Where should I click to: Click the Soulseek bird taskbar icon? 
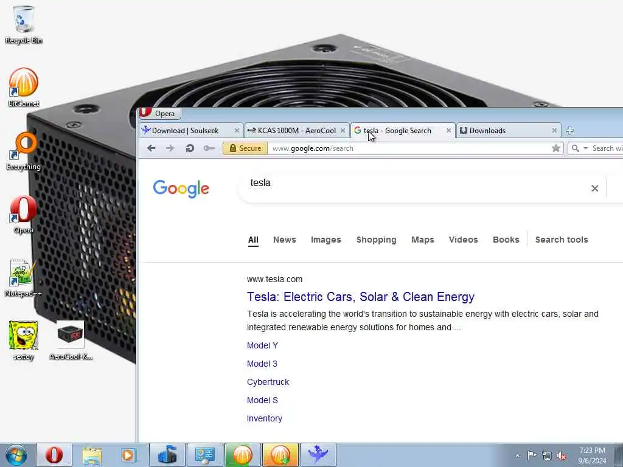(318, 455)
